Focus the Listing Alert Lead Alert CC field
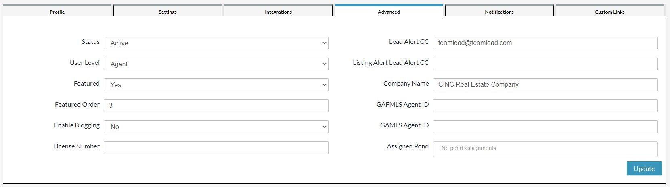Viewport: 670px width, 187px height. pos(545,64)
